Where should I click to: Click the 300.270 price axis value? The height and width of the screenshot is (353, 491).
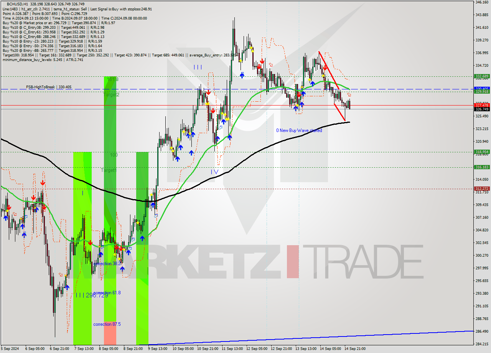click(x=482, y=256)
